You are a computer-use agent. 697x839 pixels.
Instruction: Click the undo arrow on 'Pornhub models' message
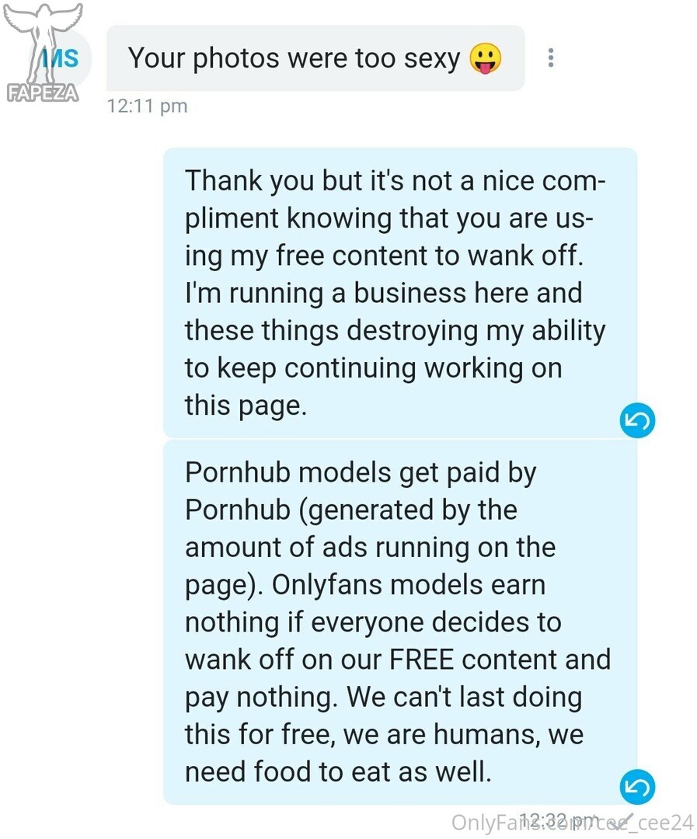click(x=638, y=787)
